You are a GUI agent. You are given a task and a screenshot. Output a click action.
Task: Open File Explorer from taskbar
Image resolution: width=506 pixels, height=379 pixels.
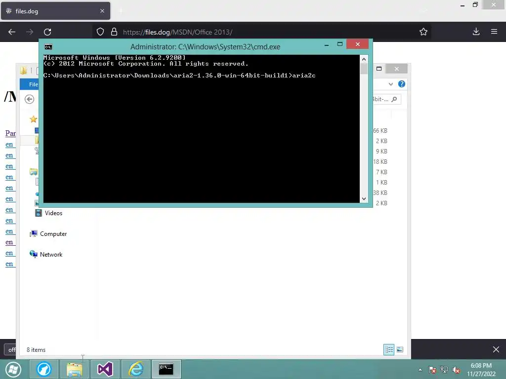[75, 369]
